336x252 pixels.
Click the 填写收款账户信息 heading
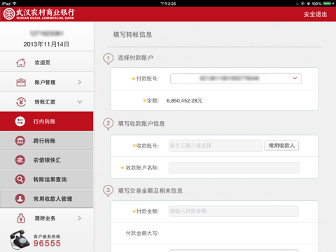pos(141,123)
